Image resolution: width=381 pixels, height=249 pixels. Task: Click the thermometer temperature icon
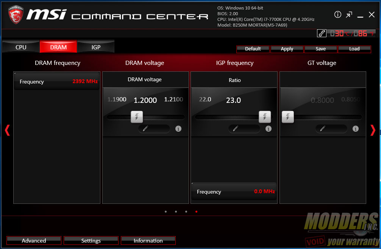point(322,33)
